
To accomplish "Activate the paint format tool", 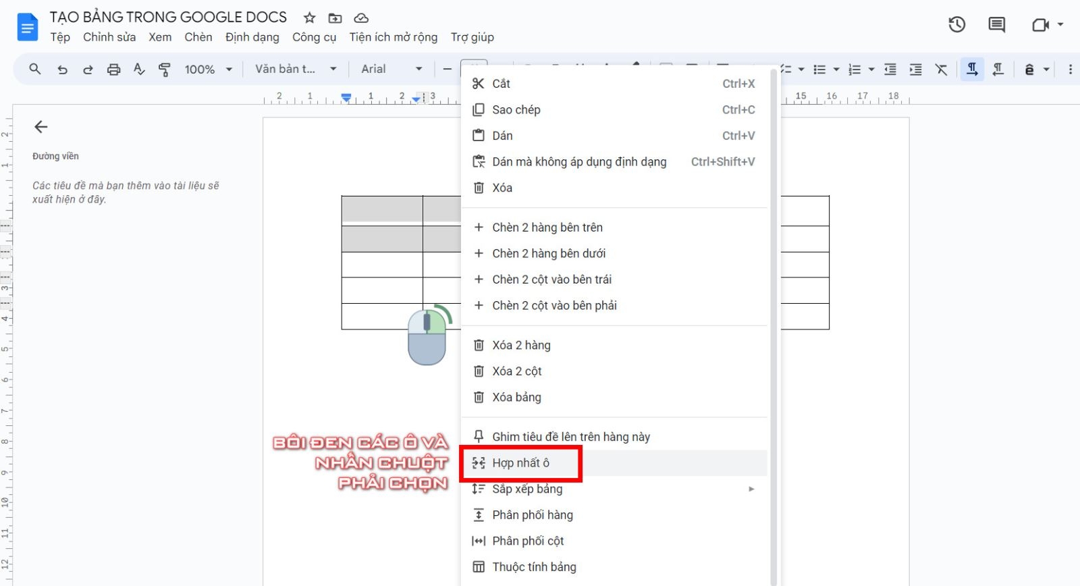I will 164,69.
